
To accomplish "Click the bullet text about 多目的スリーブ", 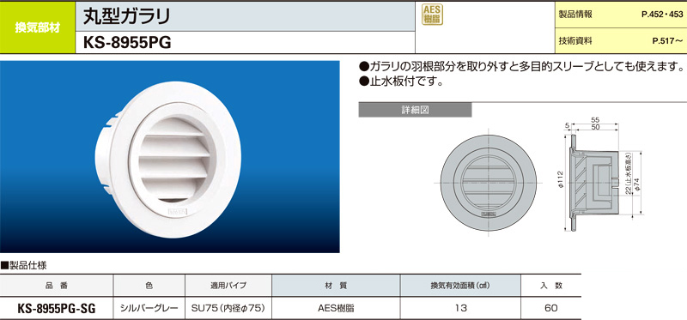I will coord(522,67).
